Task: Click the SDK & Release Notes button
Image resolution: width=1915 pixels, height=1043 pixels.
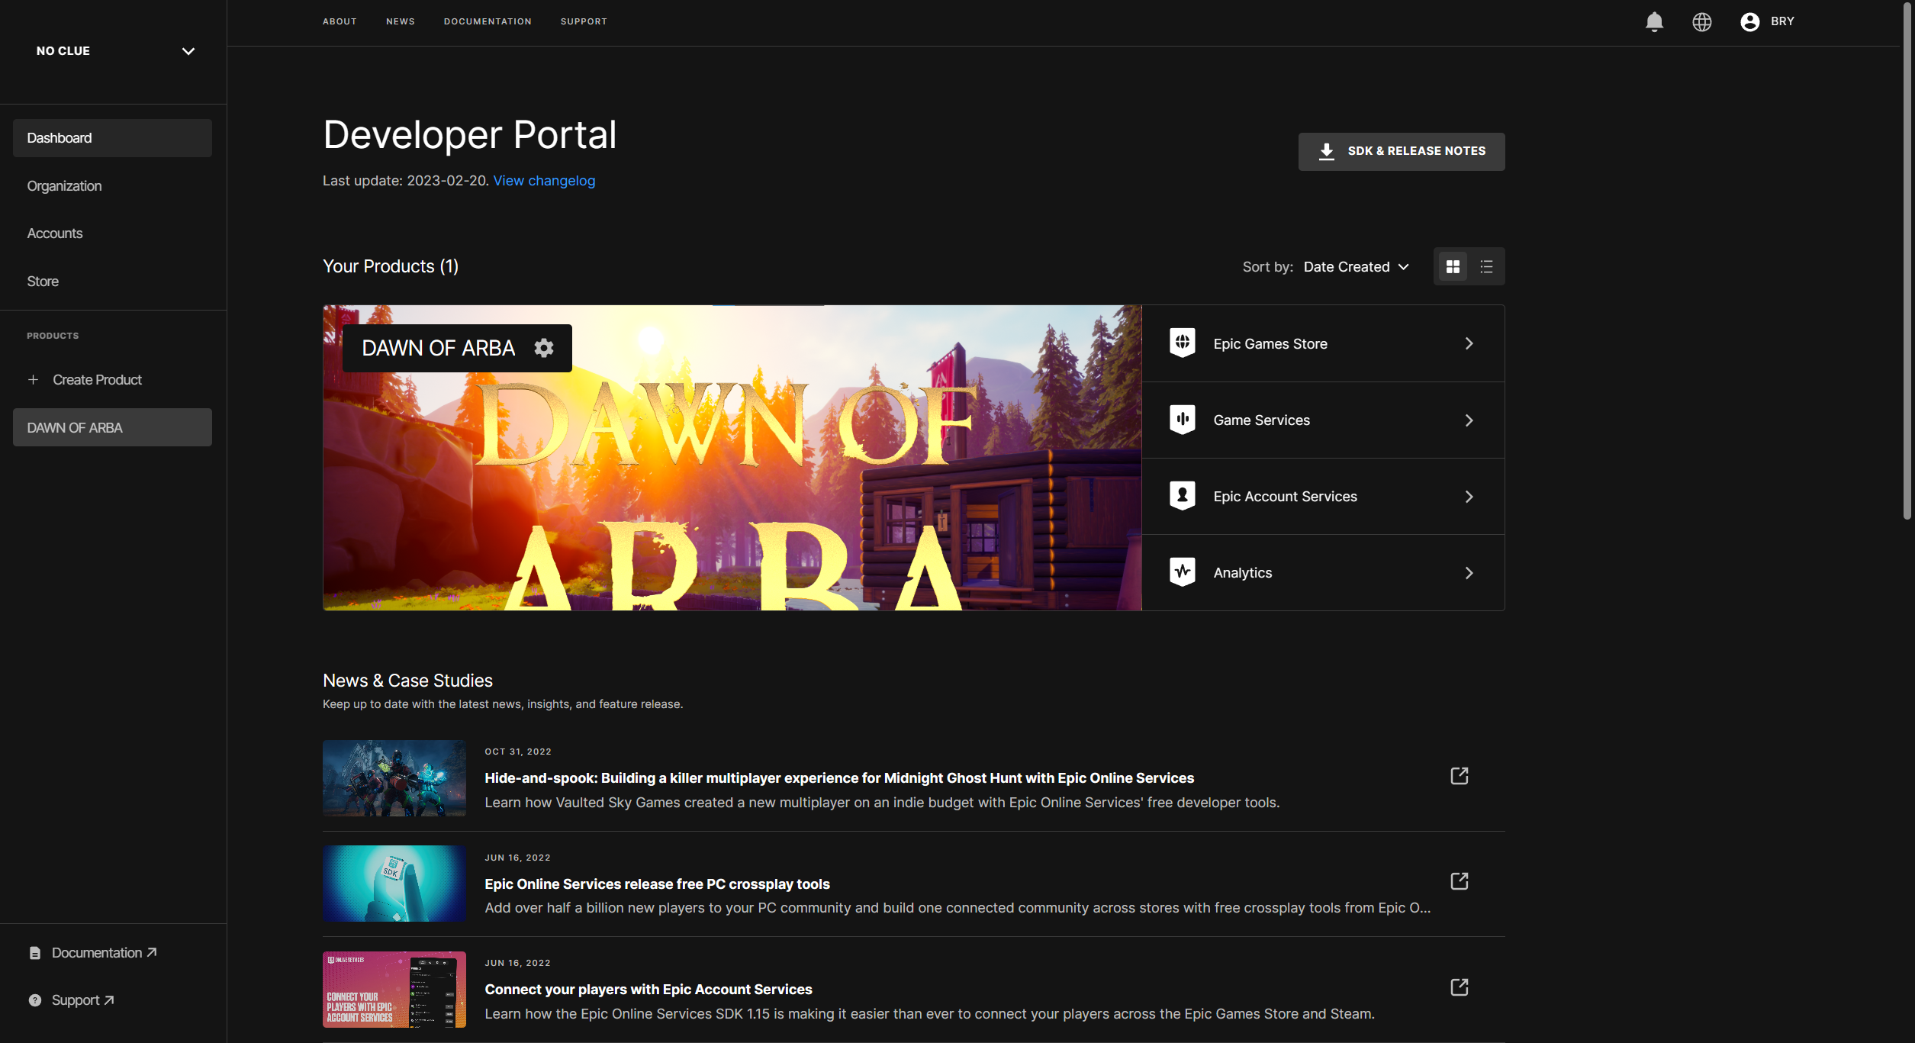Action: coord(1401,151)
